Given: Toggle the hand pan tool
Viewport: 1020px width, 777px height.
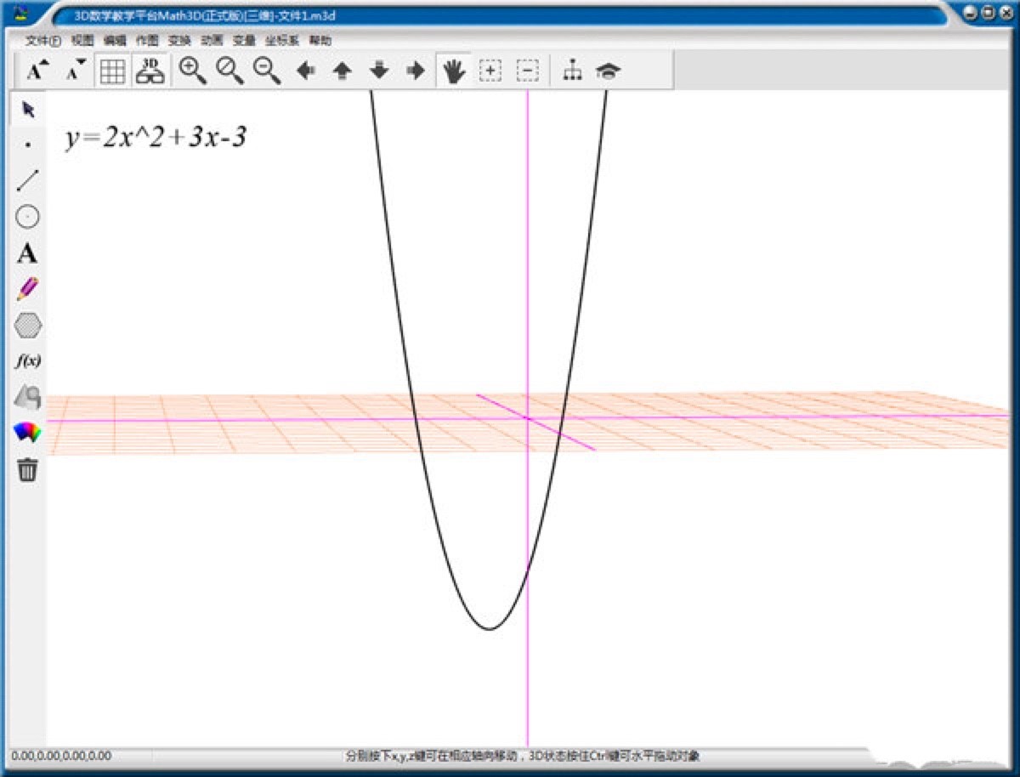Looking at the screenshot, I should coord(454,71).
